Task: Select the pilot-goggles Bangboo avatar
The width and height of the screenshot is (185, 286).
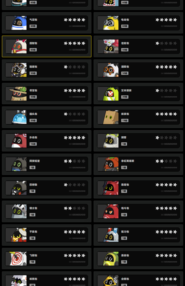Action: (x=19, y=70)
